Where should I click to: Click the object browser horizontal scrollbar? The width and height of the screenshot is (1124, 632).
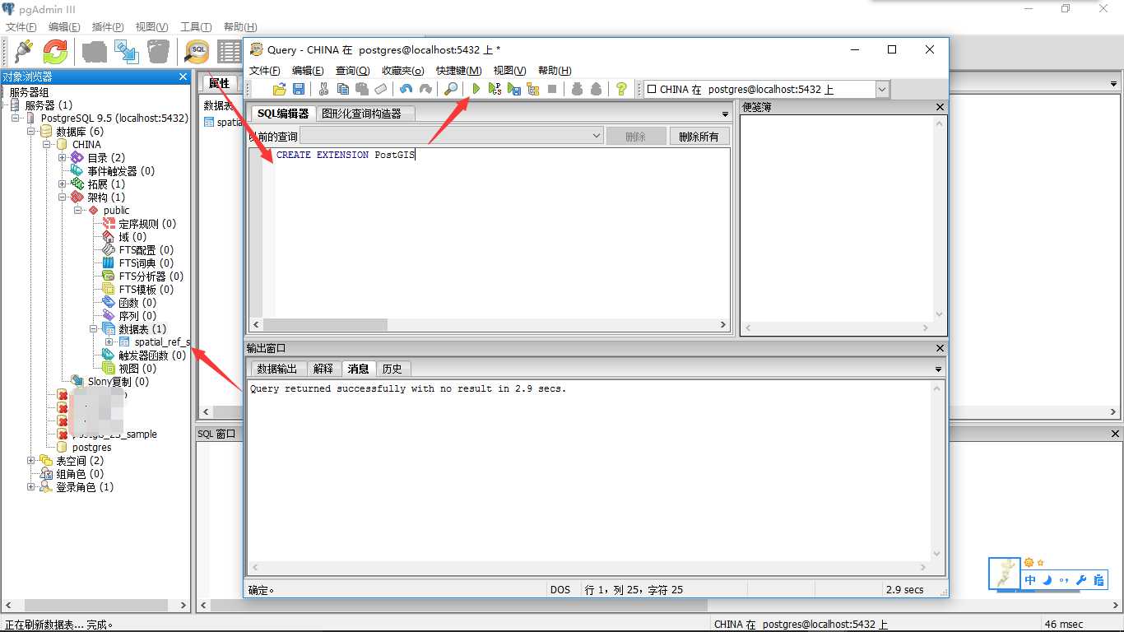click(x=95, y=606)
